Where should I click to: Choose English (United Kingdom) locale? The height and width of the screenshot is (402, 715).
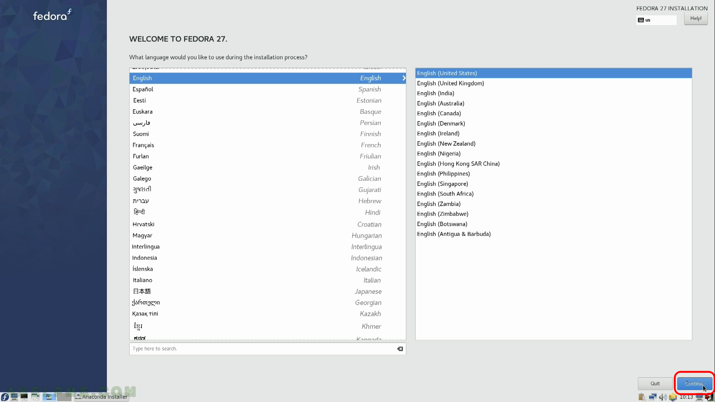click(553, 83)
